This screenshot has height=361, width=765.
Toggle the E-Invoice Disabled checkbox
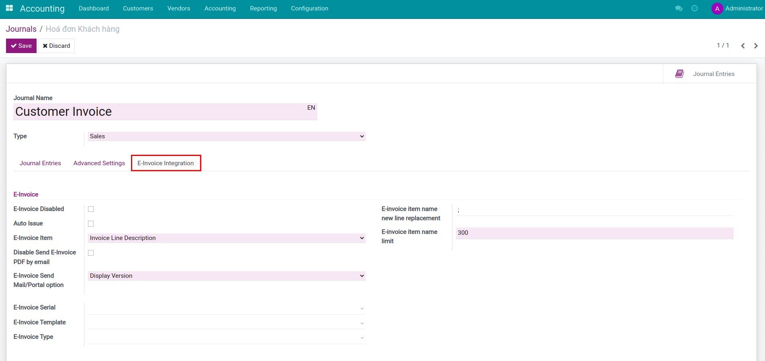pyautogui.click(x=91, y=209)
